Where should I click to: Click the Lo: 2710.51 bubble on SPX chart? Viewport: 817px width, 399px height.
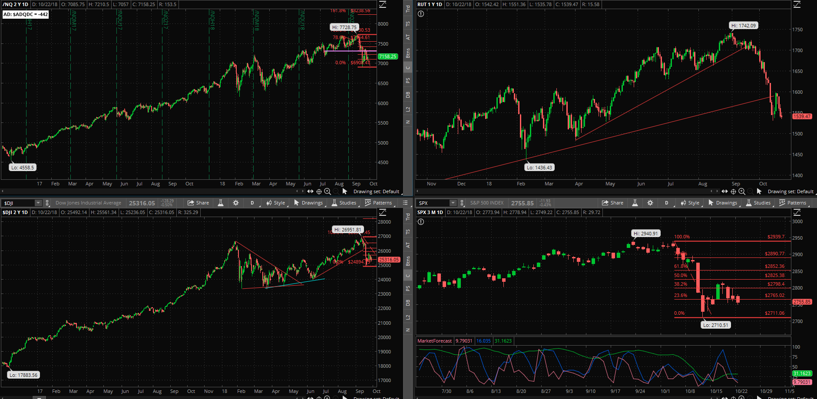coord(716,325)
